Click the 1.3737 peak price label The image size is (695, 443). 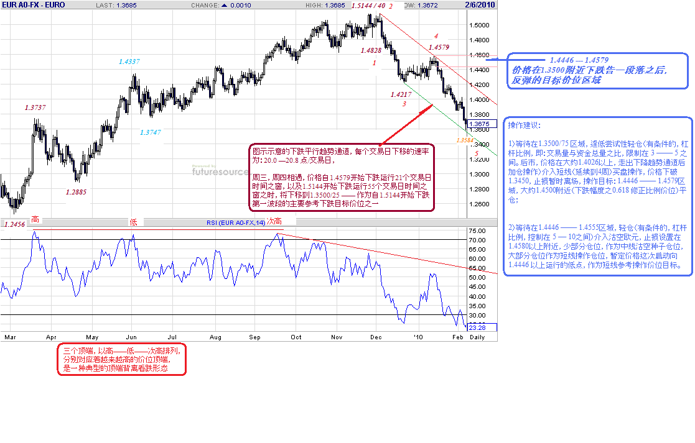point(35,107)
